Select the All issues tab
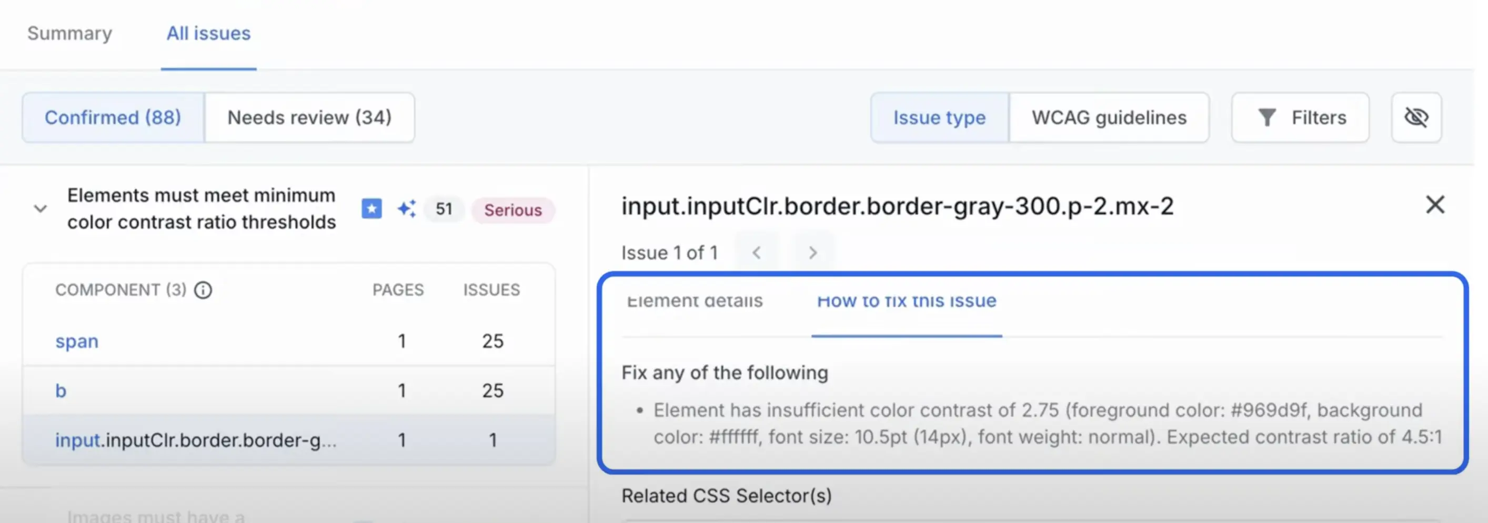This screenshot has height=523, width=1488. [x=208, y=34]
